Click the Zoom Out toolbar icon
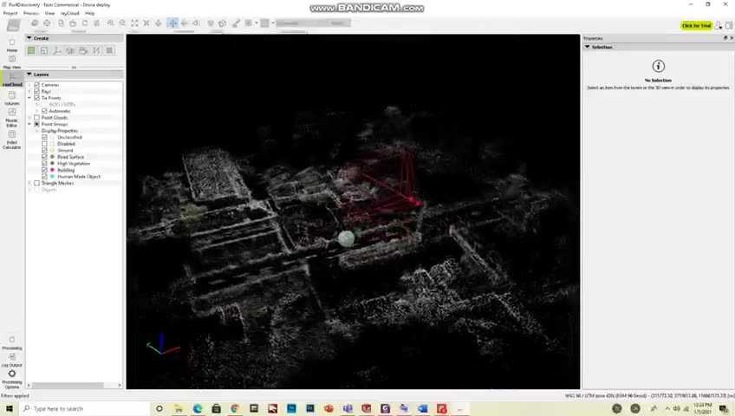 point(123,23)
